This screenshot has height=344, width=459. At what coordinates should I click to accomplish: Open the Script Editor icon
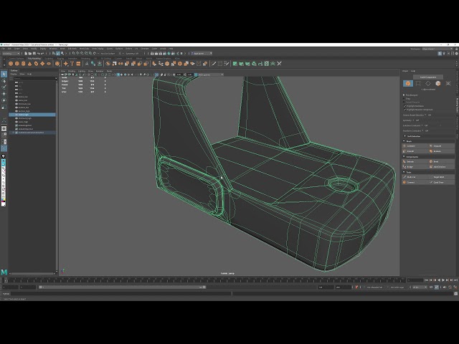point(455,293)
